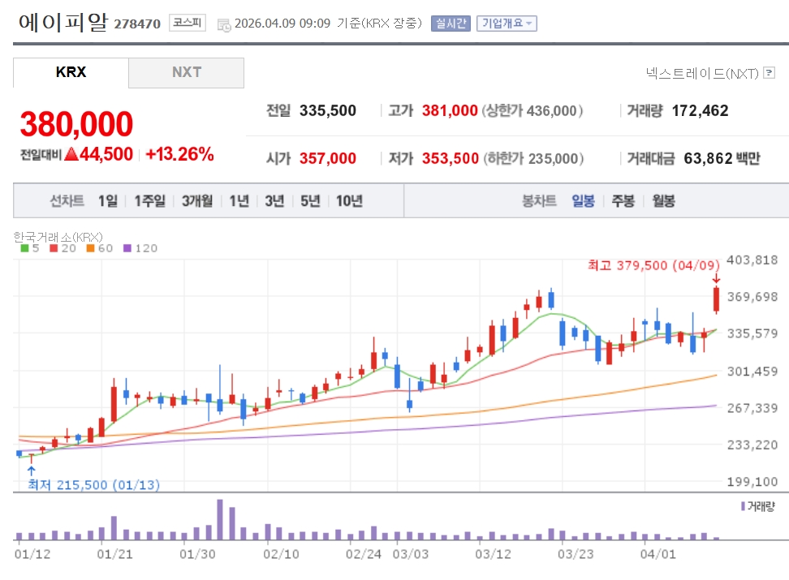Select 일봉 daily candlestick chart
Screen dimensions: 789x580
pos(583,201)
